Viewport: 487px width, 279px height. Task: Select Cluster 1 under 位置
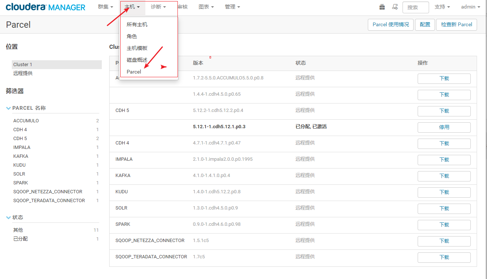coord(57,64)
